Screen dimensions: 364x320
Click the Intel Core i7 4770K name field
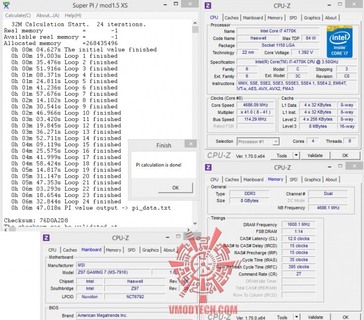(x=278, y=31)
